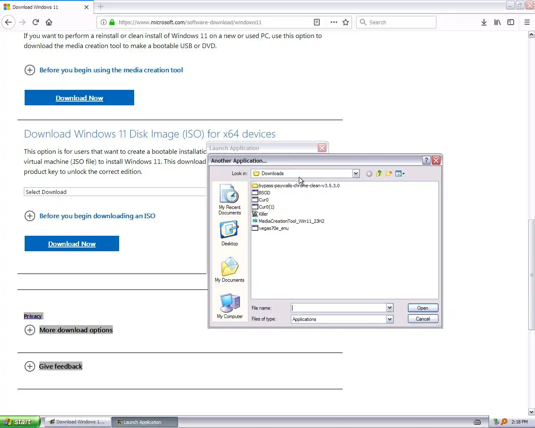The image size is (535, 428).
Task: Select the BSOD file
Action: click(261, 193)
